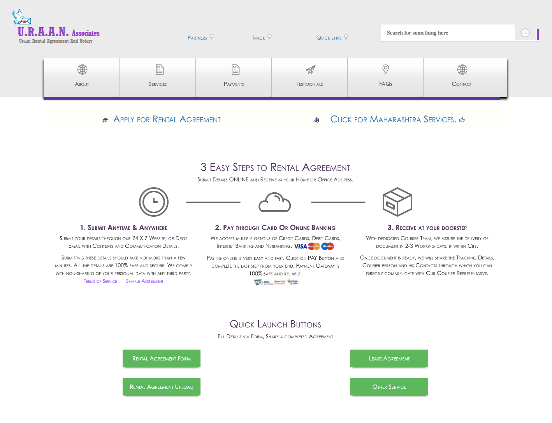Image resolution: width=552 pixels, height=423 pixels.
Task: Select the globe icon above About
Action: (82, 70)
